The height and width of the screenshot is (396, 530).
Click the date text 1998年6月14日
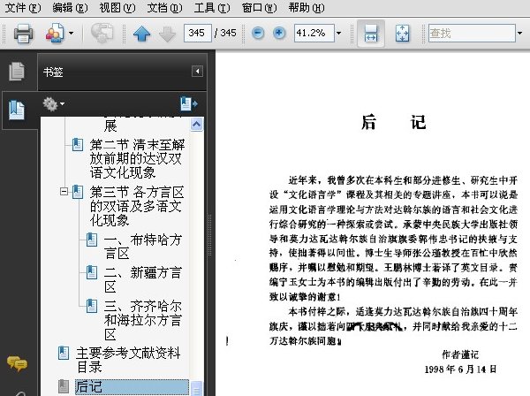(460, 369)
